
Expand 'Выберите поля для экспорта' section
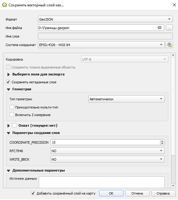[8, 74]
